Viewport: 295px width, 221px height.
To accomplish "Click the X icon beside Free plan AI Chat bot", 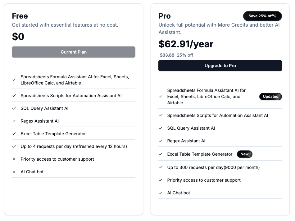I will [14, 172].
